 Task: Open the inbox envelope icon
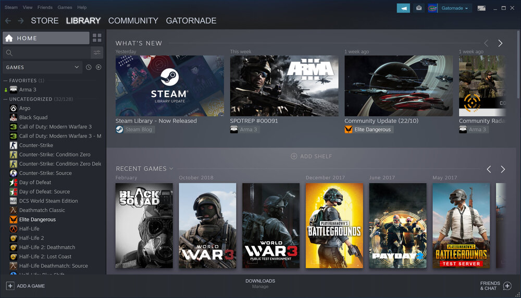point(419,8)
